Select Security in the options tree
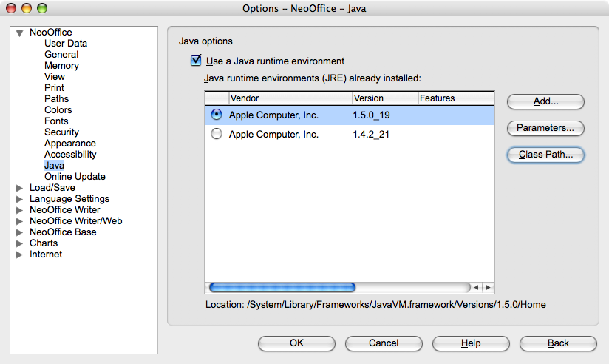 pyautogui.click(x=61, y=132)
